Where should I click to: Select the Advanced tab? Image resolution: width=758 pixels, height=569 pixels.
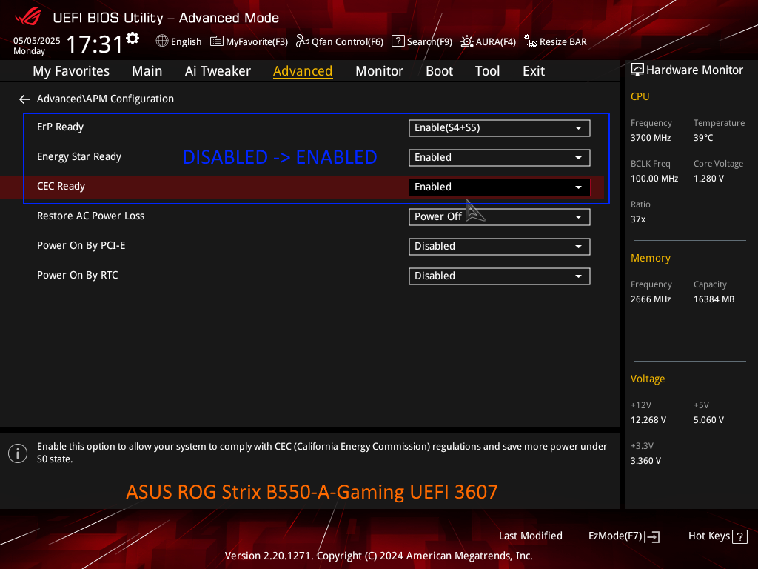(303, 71)
